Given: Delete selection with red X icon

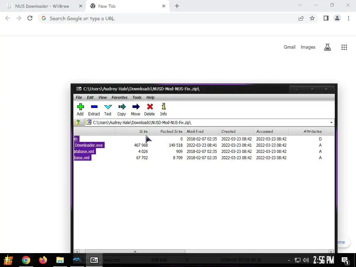Looking at the screenshot, I should [x=149, y=110].
